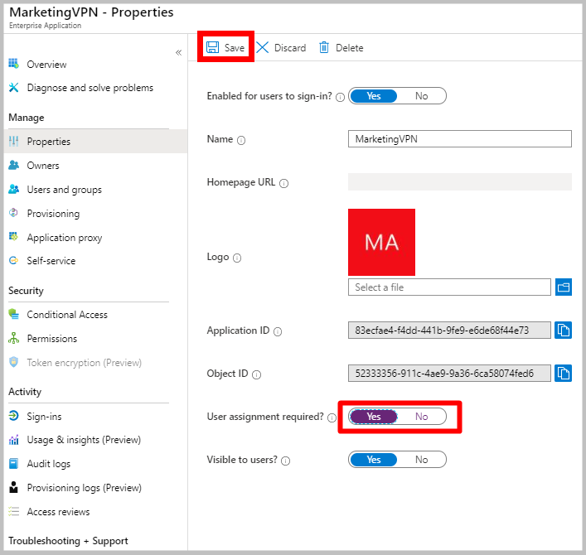The width and height of the screenshot is (586, 555).
Task: Copy the Object ID to clipboard
Action: point(563,373)
